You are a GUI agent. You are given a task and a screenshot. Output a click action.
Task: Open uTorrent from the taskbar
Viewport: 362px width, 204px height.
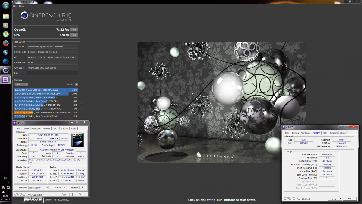[x=6, y=34]
